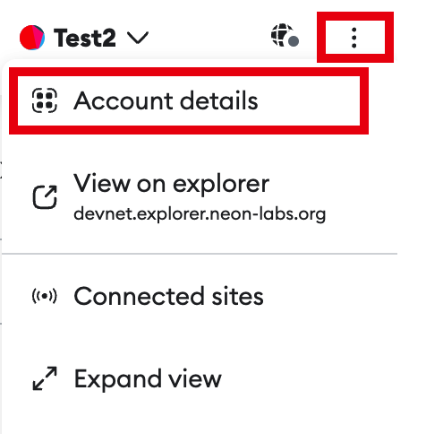
Task: Open the three-dot account options menu
Action: 354,38
